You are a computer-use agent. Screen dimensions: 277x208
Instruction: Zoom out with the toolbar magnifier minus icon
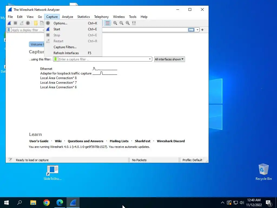click(x=121, y=23)
